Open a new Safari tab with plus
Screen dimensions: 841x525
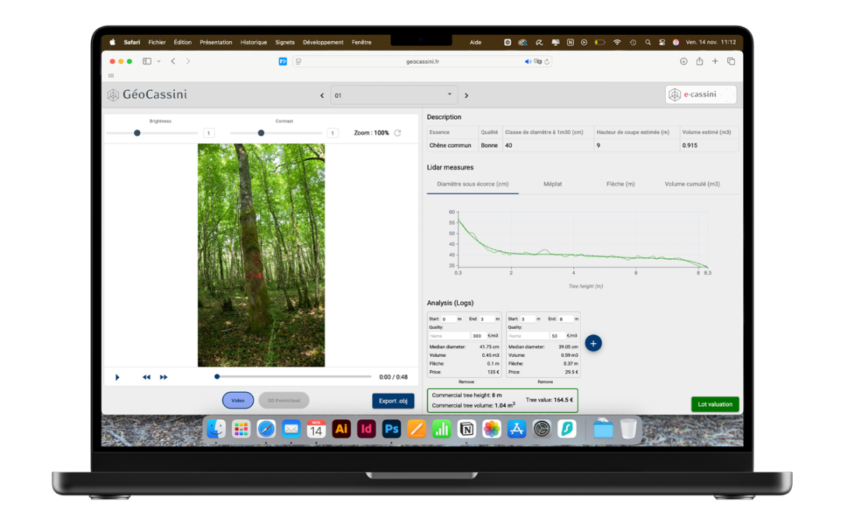pyautogui.click(x=715, y=61)
